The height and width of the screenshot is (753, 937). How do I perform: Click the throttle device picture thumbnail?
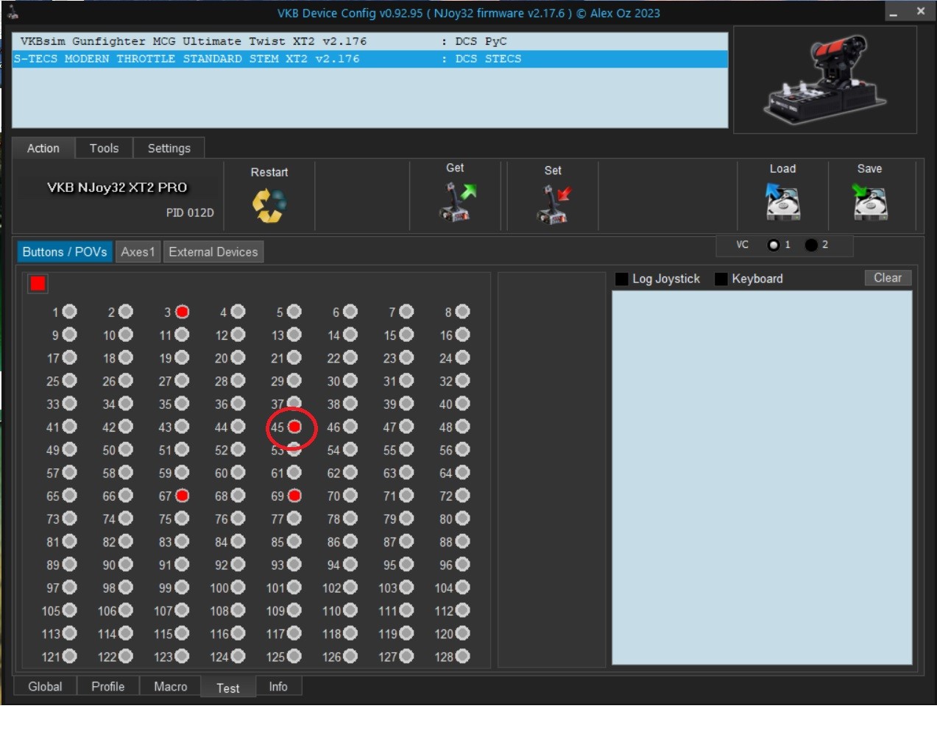coord(825,80)
